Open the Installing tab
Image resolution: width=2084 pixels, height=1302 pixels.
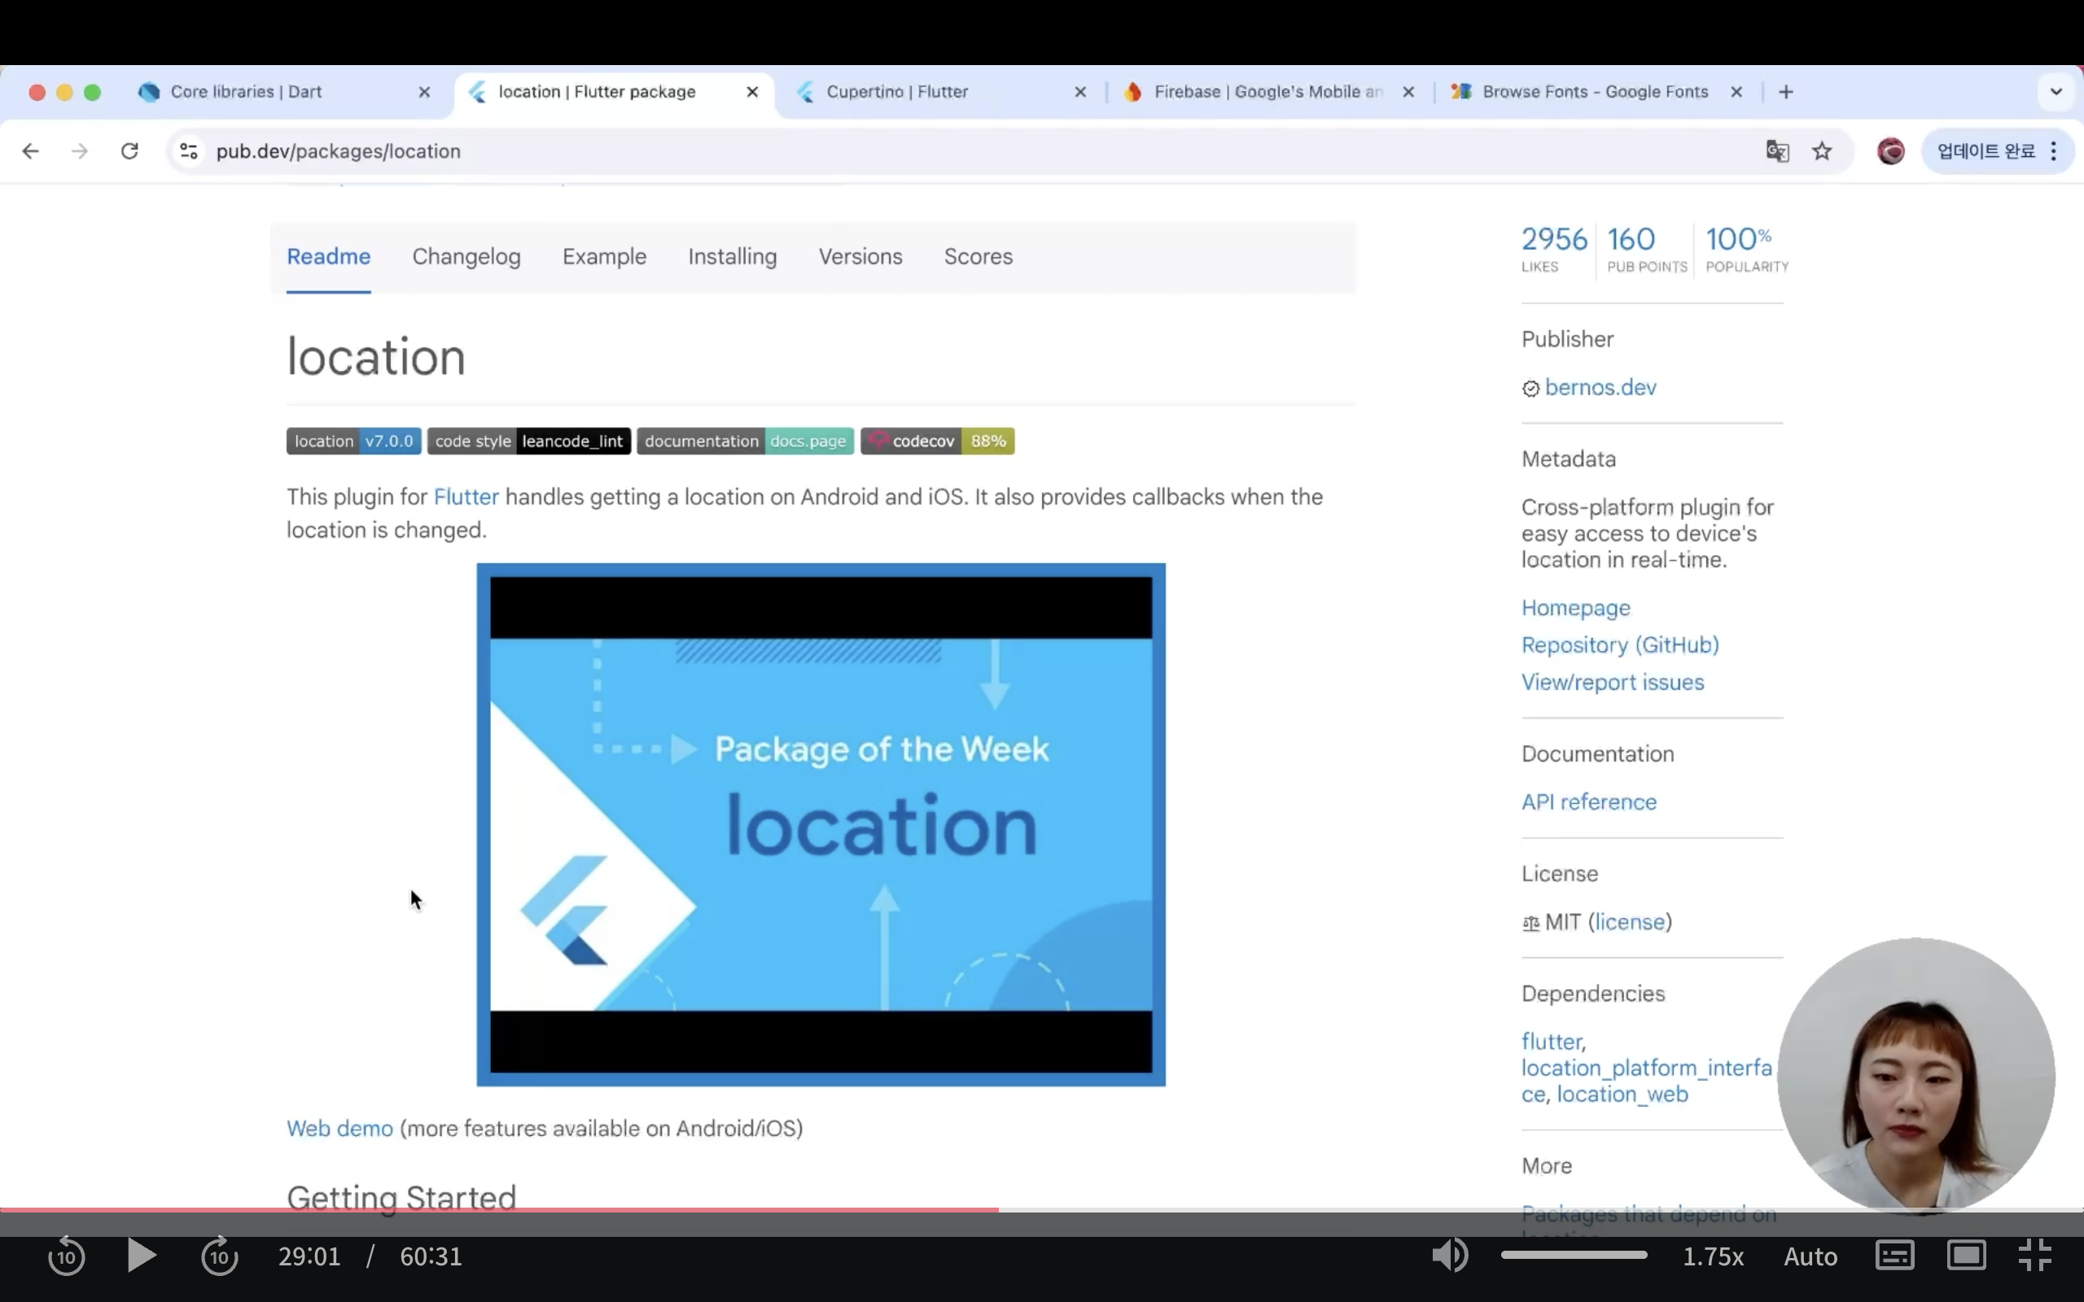click(x=733, y=256)
